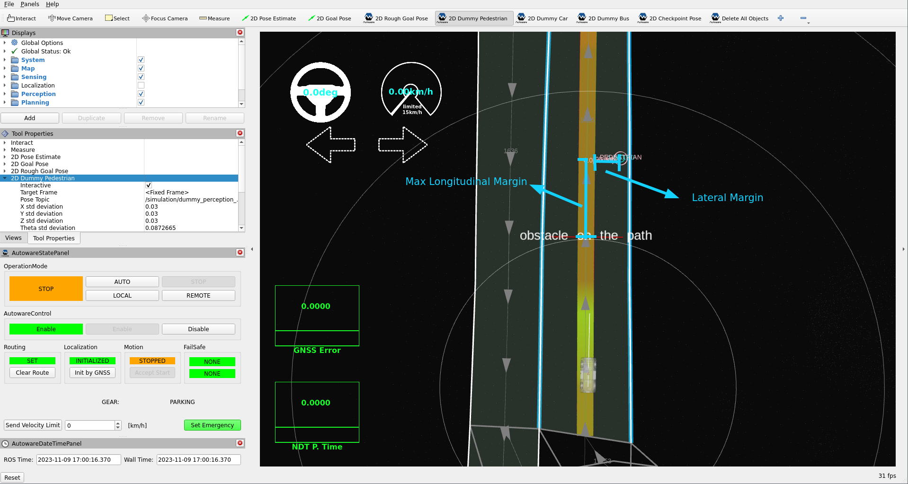Click the plus icon to add a tool
908x484 pixels.
[781, 18]
